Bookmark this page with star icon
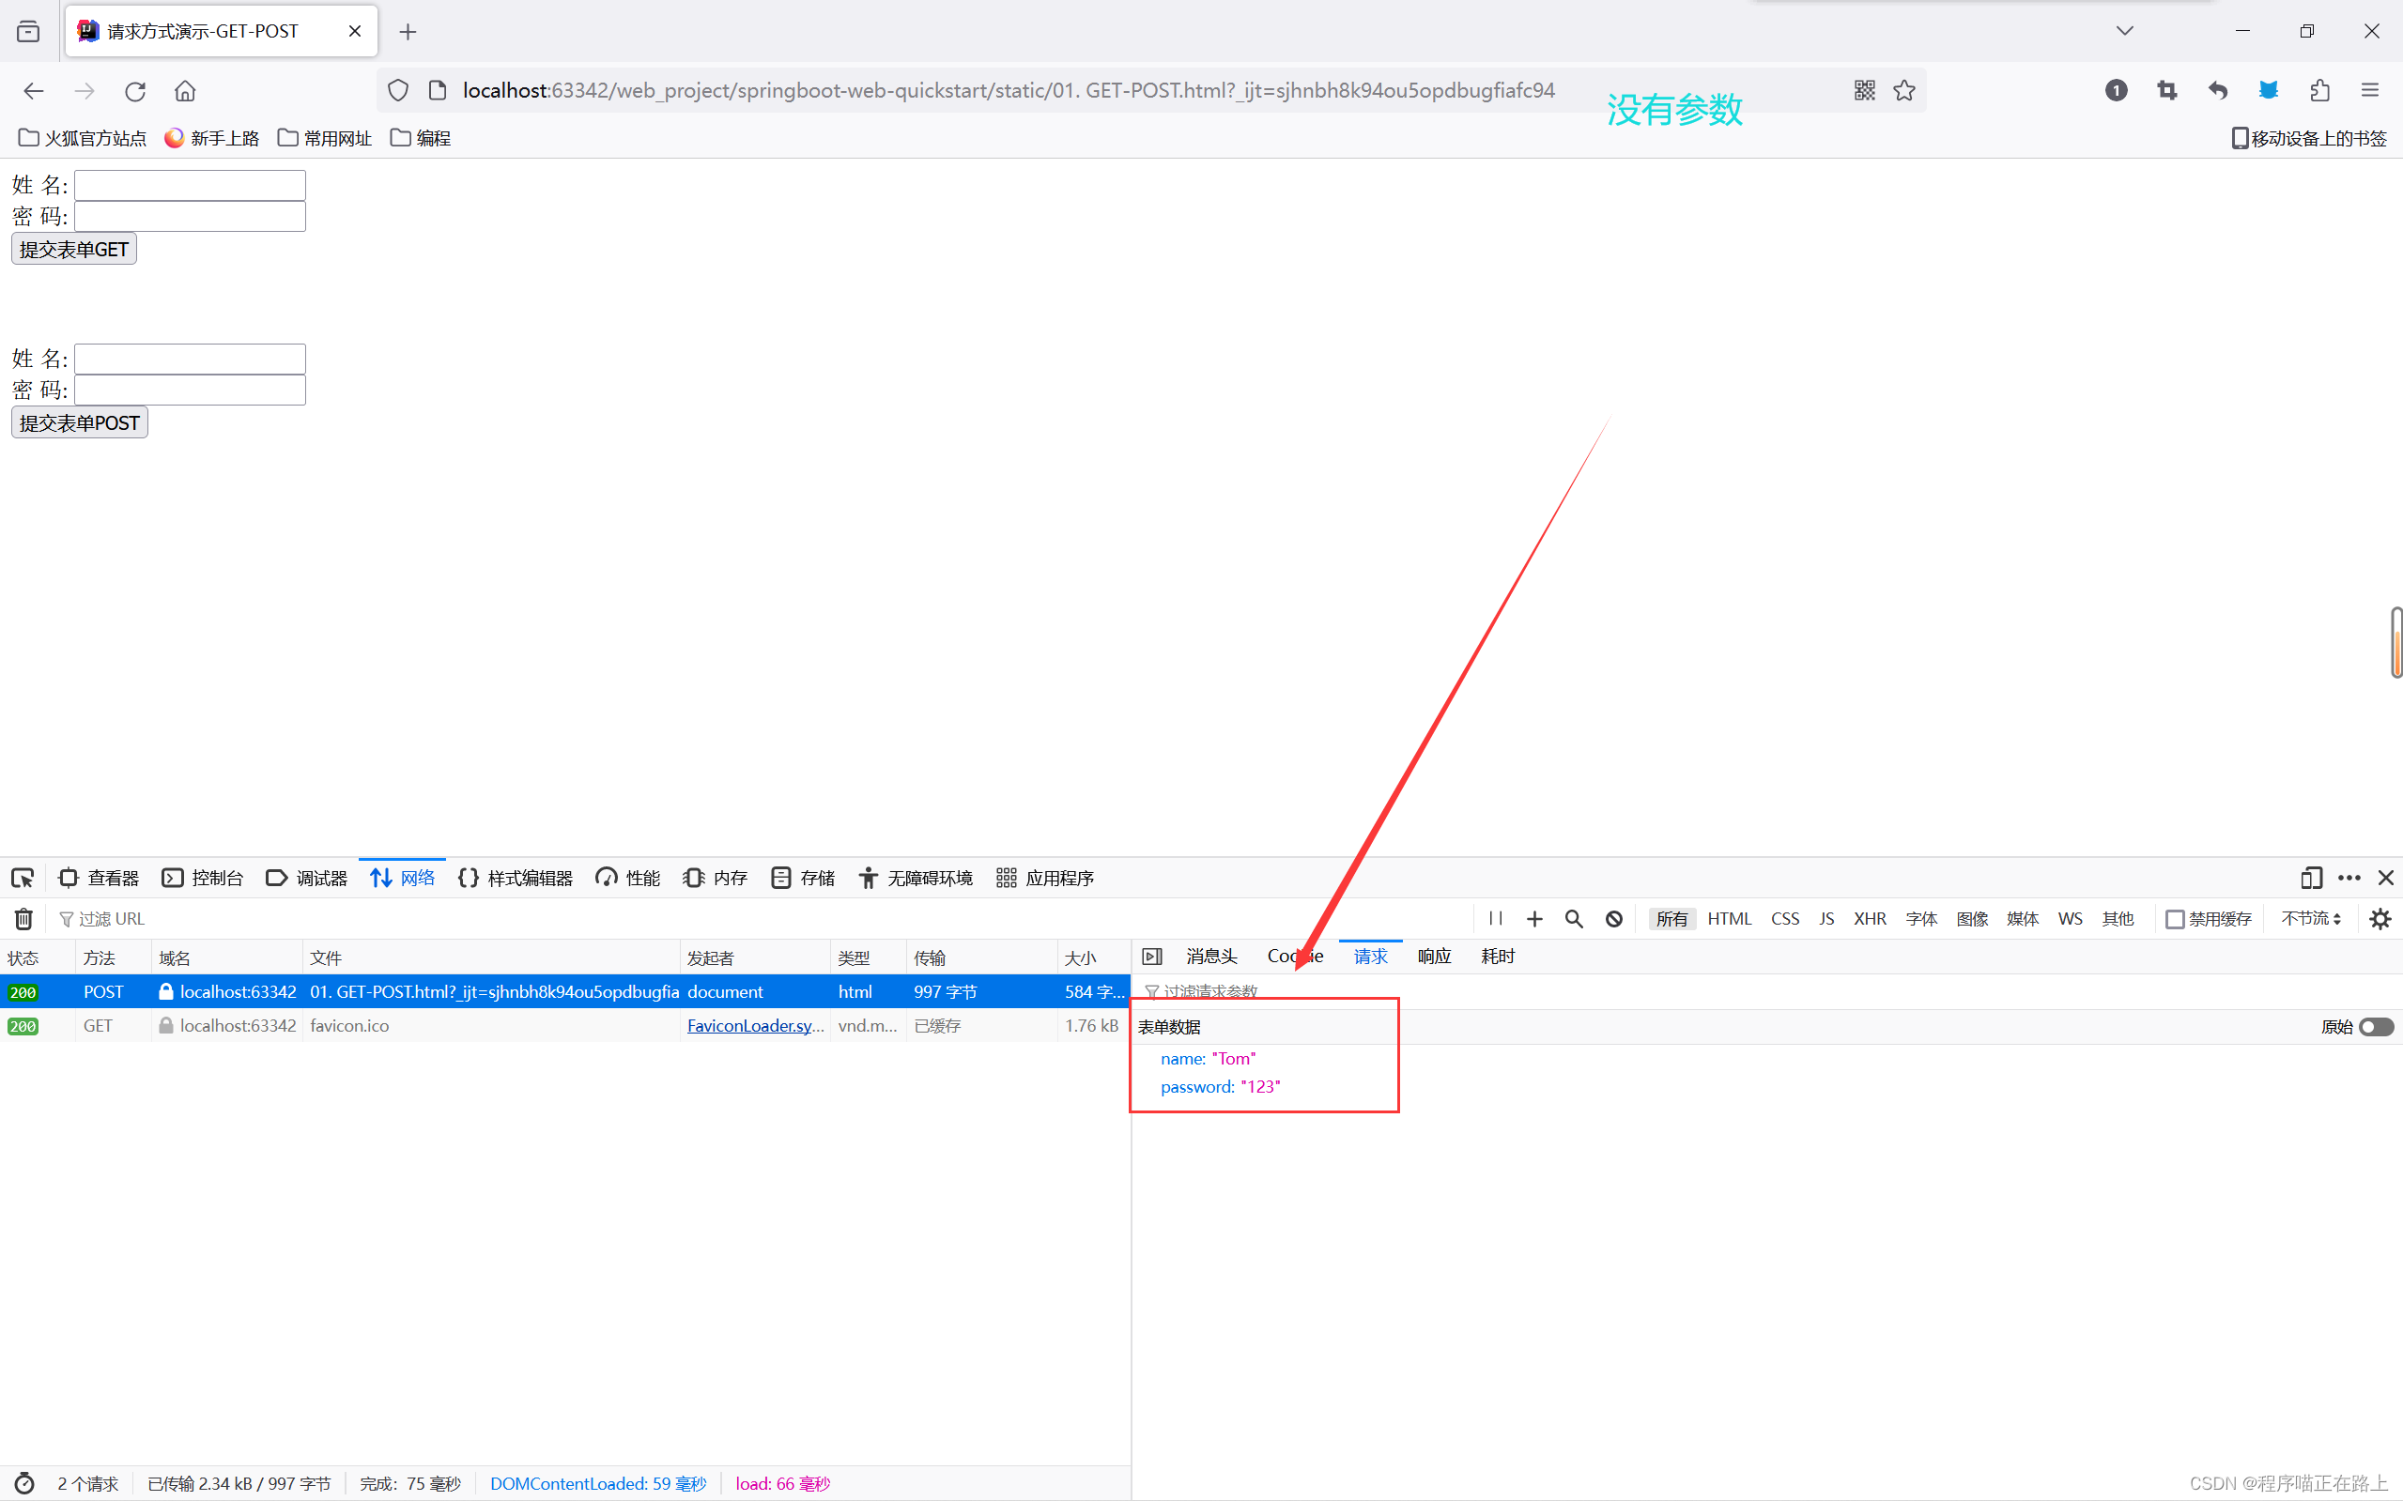 click(1903, 90)
